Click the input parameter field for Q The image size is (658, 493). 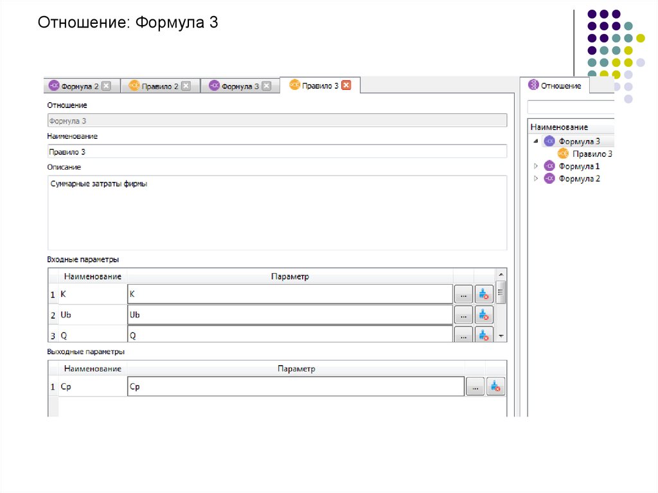290,334
